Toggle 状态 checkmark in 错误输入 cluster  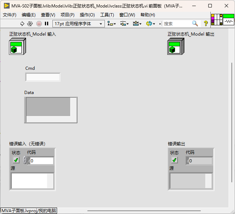(16, 160)
